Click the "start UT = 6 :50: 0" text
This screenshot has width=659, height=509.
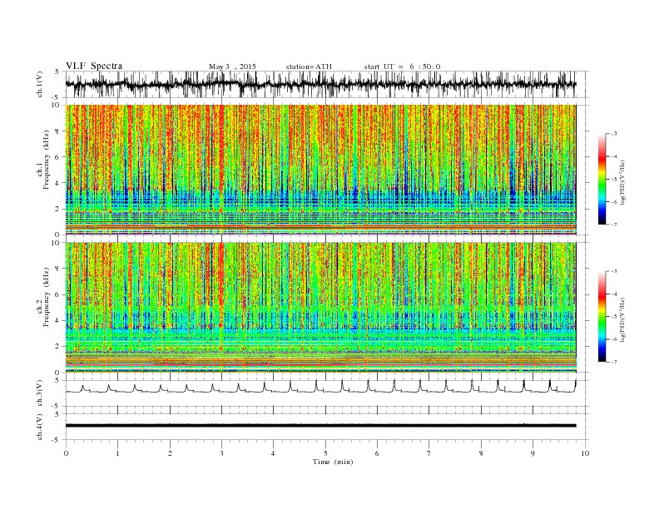(402, 67)
